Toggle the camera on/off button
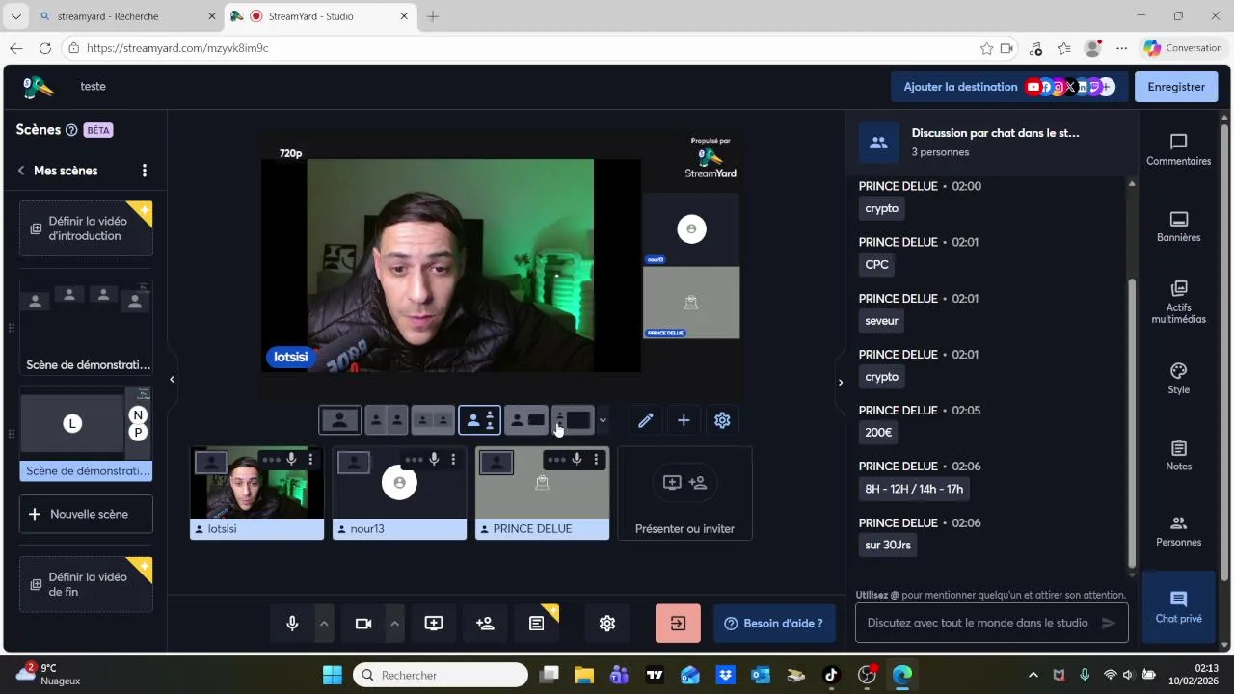The width and height of the screenshot is (1234, 694). click(x=363, y=624)
